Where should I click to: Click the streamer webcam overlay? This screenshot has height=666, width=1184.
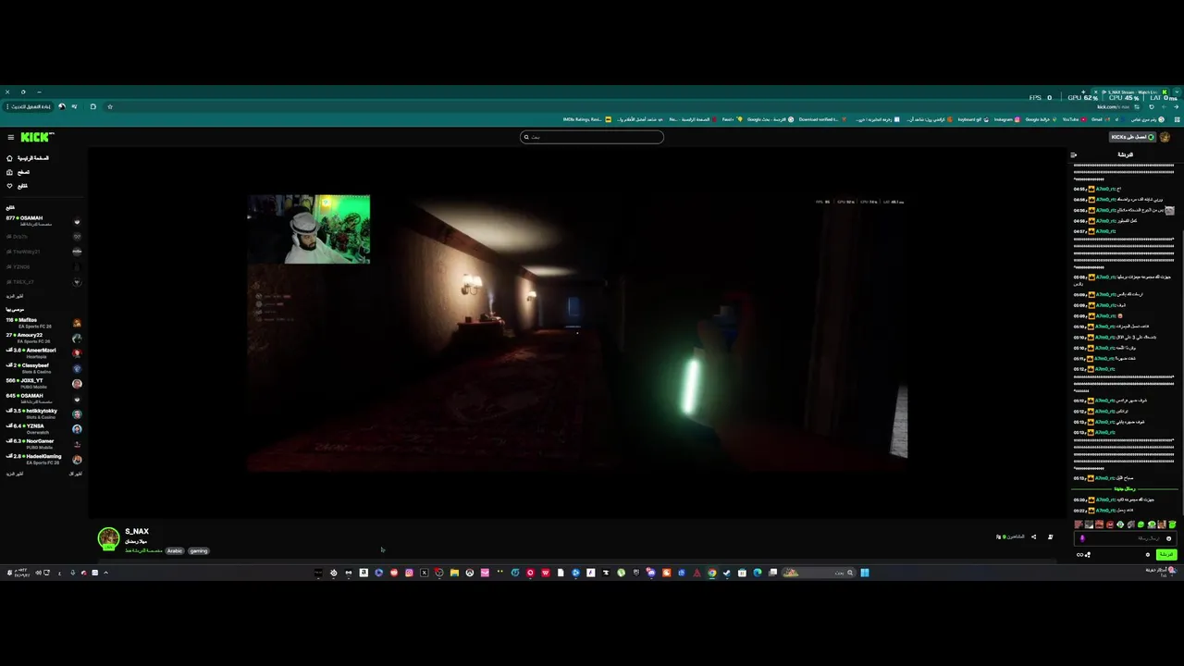[309, 228]
